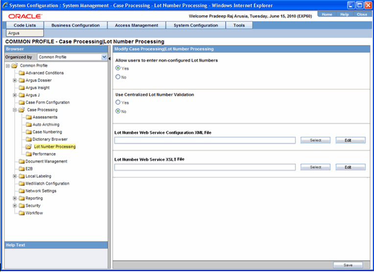Select Yes for non-configured Lot Numbers
Viewport: 374px width, 272px height.
point(118,68)
